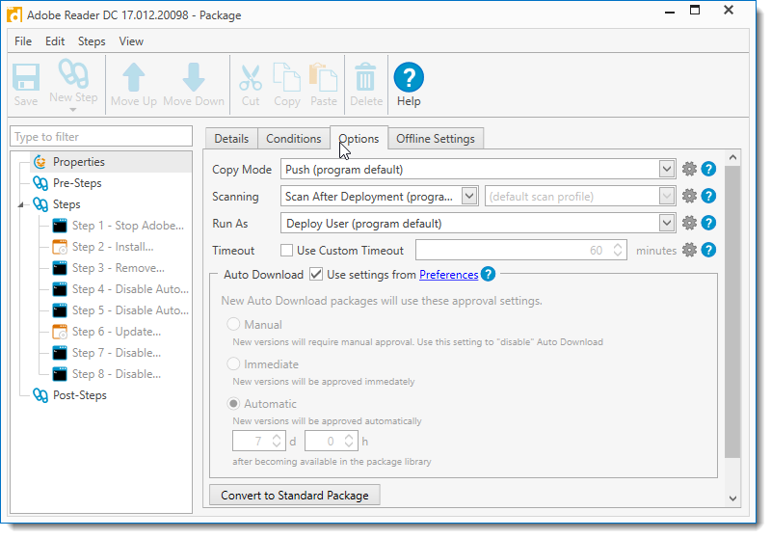This screenshot has height=538, width=771.
Task: Click the vertical scrollbar in the Options panel
Action: (732, 309)
